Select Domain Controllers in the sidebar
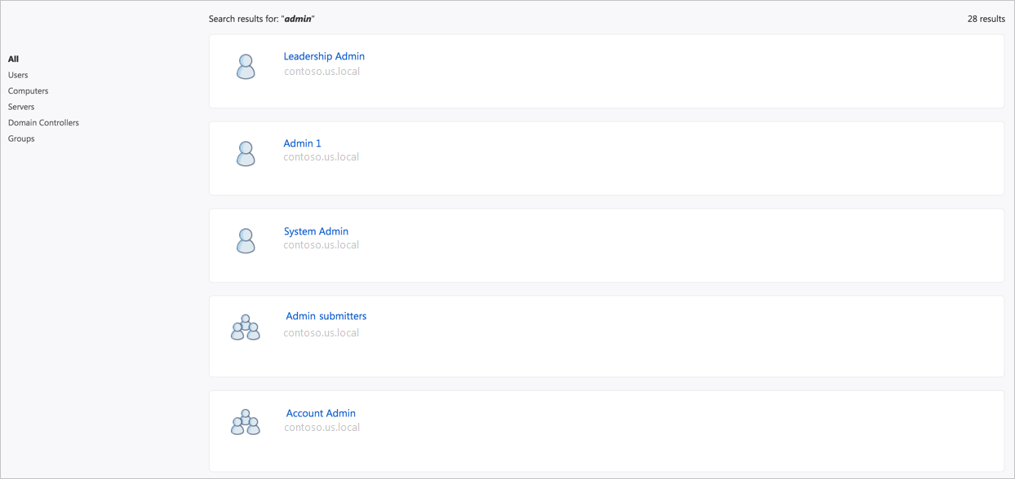The image size is (1015, 479). [x=43, y=122]
